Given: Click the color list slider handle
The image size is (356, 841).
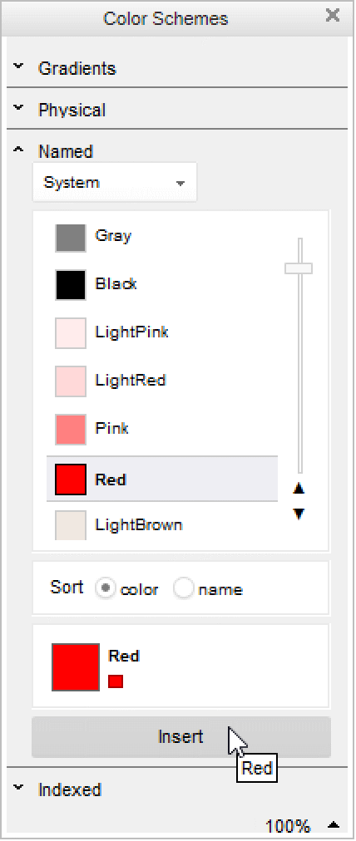Looking at the screenshot, I should [299, 268].
